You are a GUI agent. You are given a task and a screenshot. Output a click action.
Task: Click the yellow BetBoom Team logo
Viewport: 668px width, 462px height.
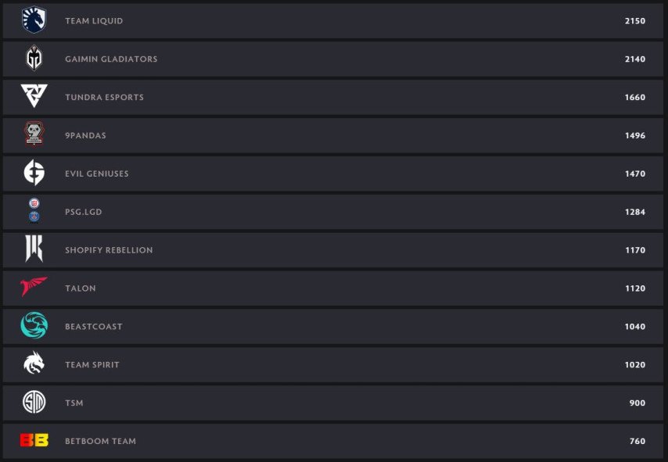tap(33, 440)
